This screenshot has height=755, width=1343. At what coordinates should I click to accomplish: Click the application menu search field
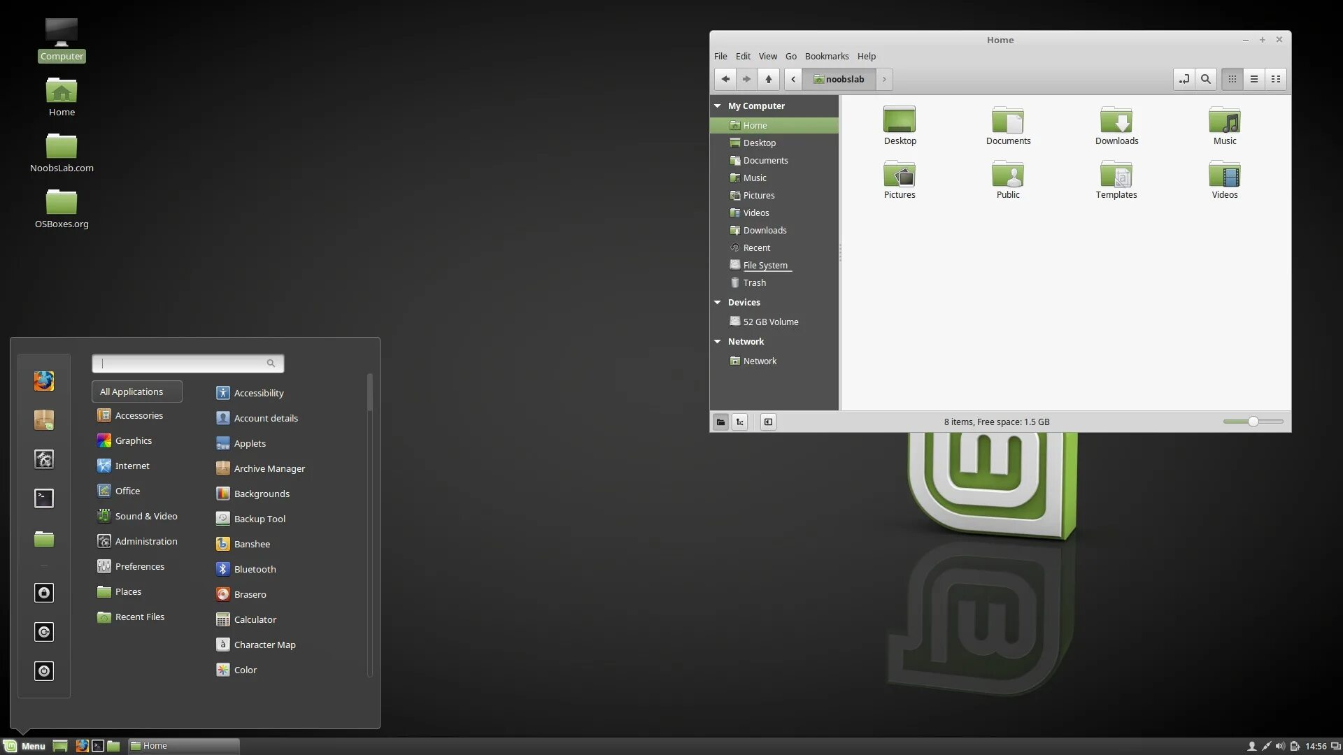pos(182,363)
